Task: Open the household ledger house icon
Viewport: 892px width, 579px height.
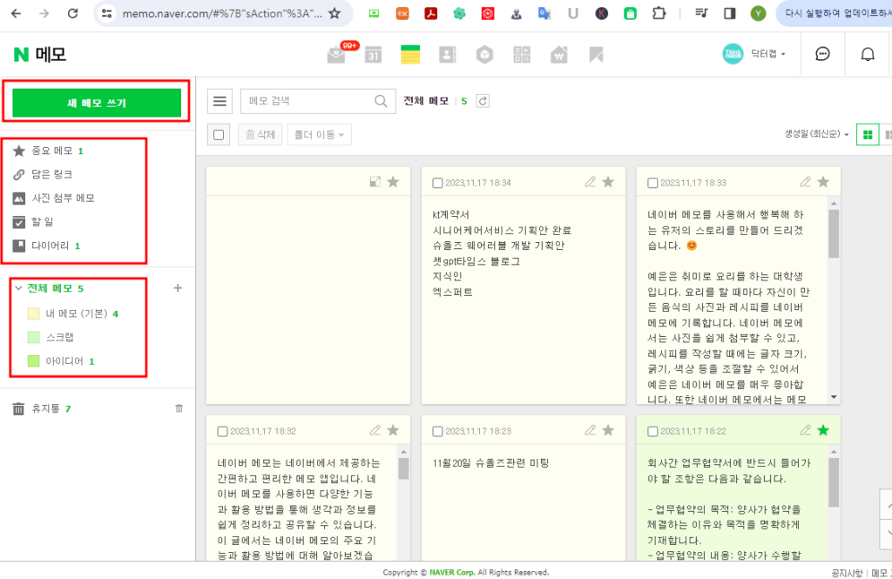Action: [559, 55]
